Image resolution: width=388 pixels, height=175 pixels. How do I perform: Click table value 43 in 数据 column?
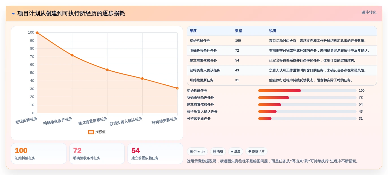(237, 70)
